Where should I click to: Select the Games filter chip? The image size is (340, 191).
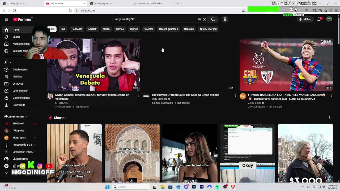pyautogui.click(x=120, y=29)
